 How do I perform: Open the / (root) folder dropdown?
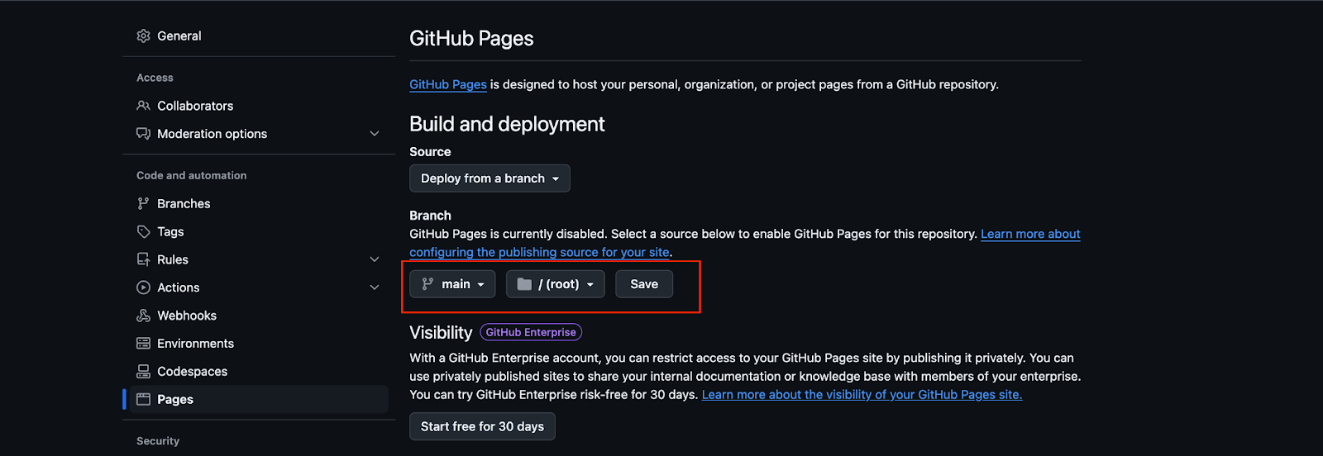tap(556, 284)
